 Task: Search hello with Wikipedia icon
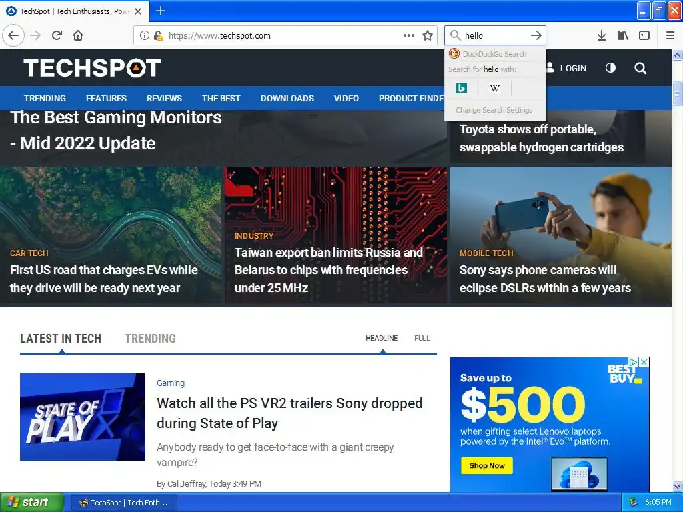tap(494, 88)
